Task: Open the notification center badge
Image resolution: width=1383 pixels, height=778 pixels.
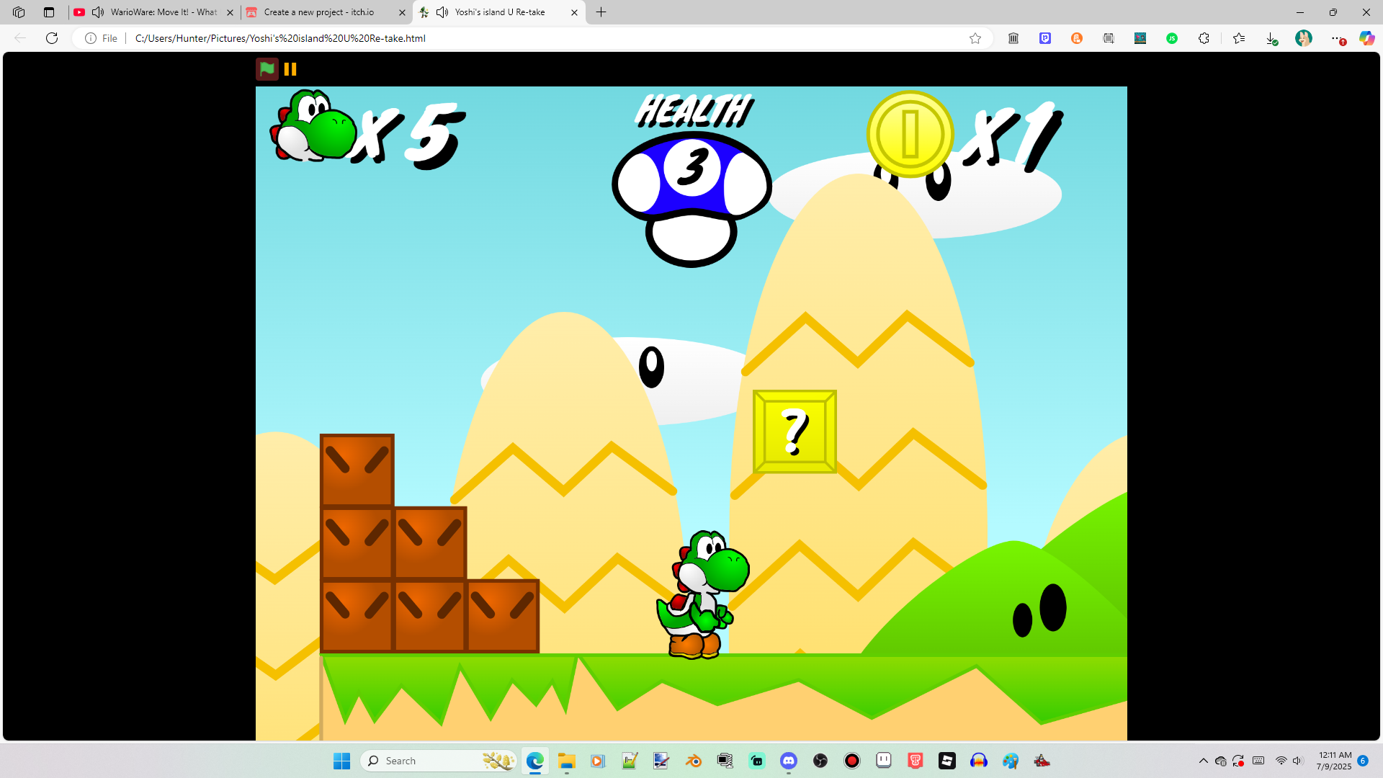Action: (x=1363, y=761)
